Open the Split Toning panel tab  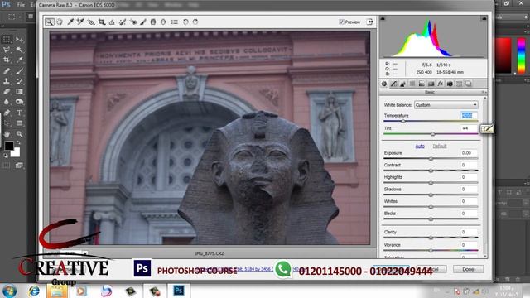click(x=422, y=84)
